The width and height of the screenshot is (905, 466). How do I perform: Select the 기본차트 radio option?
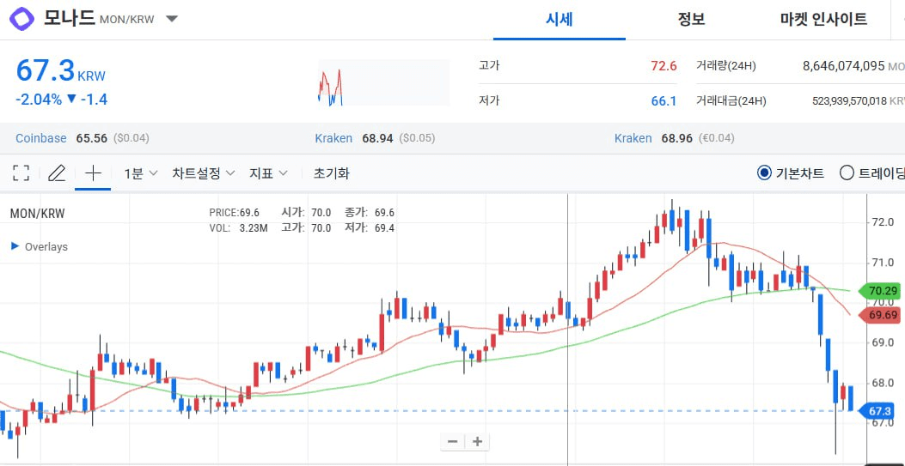pyautogui.click(x=764, y=173)
